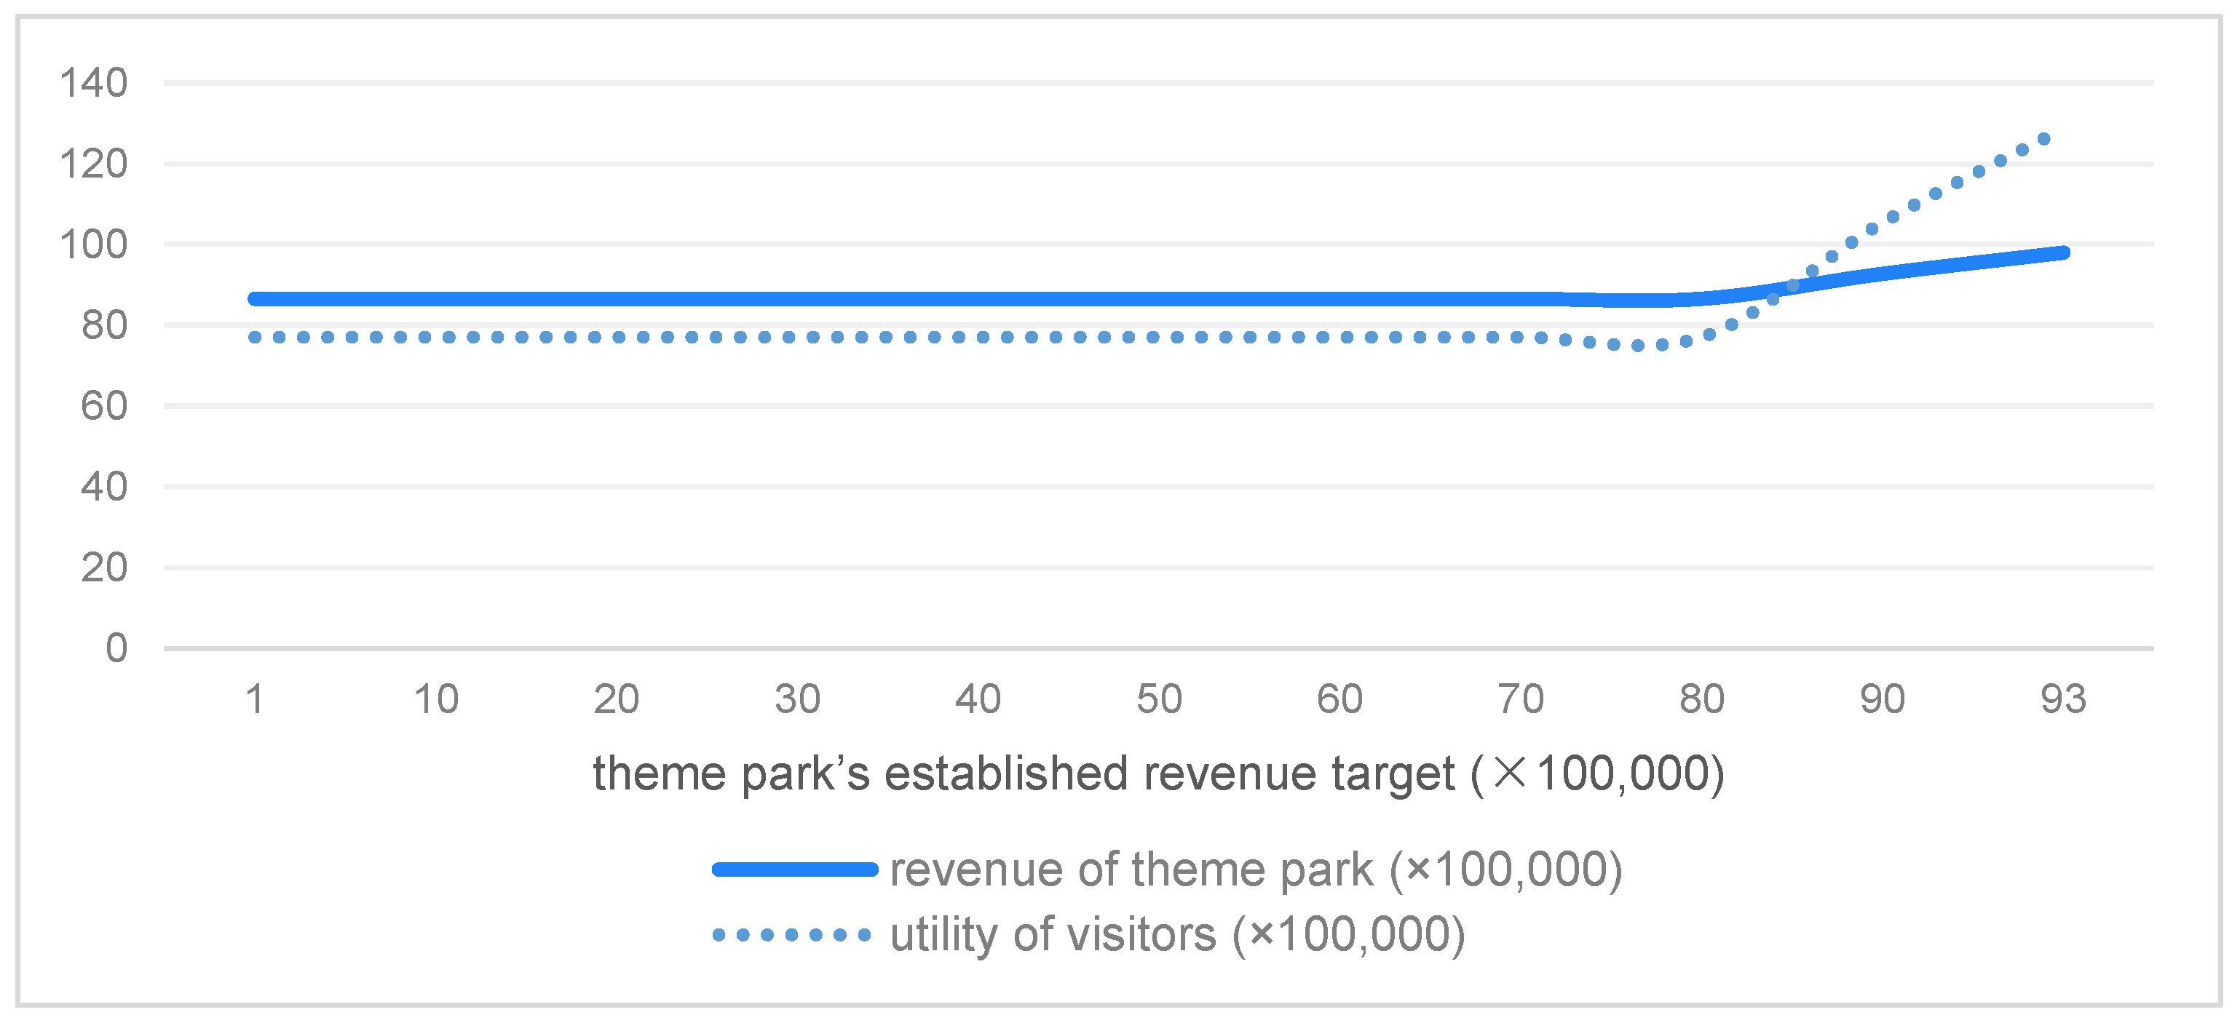The image size is (2240, 1023).
Task: Click the dotted utility of visitors line
Action: (869, 337)
